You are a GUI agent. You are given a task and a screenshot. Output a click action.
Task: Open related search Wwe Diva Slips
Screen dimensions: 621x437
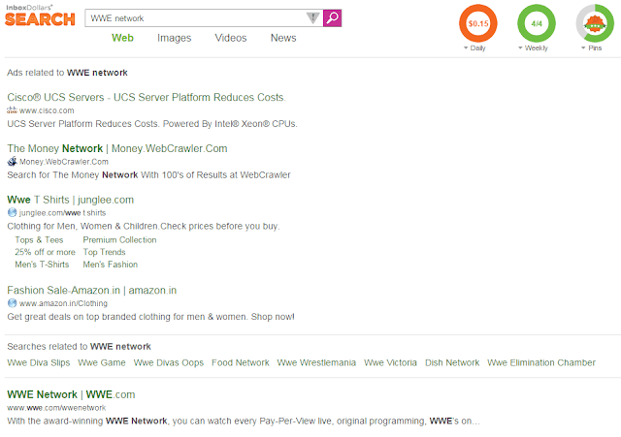[39, 362]
